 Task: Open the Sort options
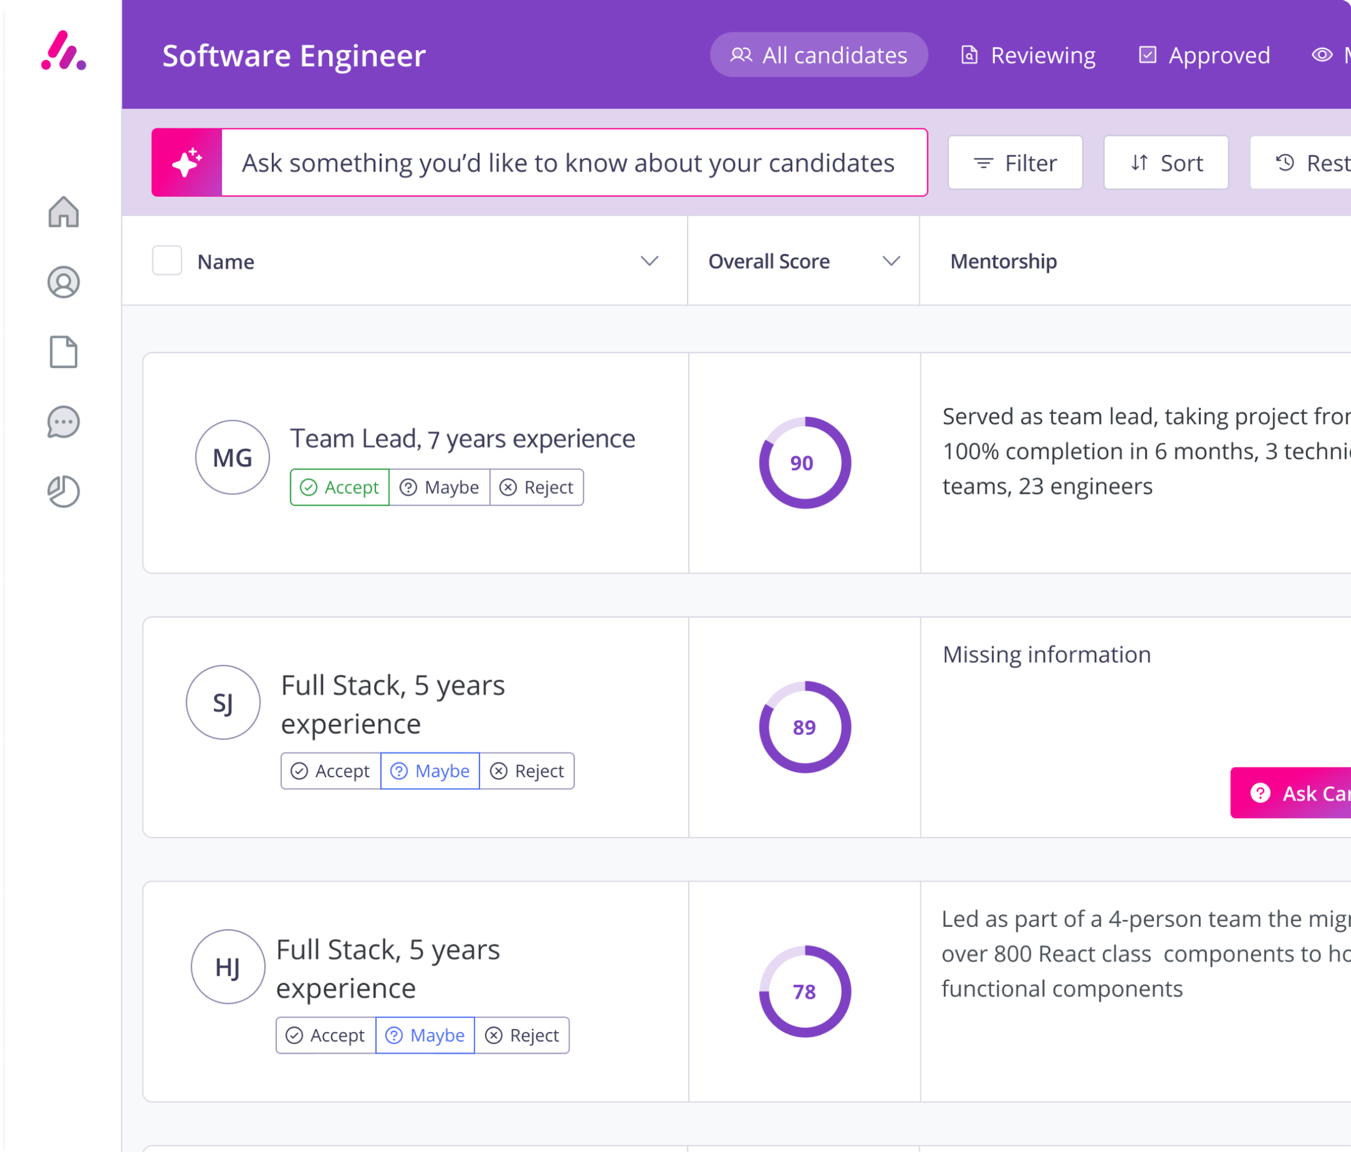tap(1166, 162)
